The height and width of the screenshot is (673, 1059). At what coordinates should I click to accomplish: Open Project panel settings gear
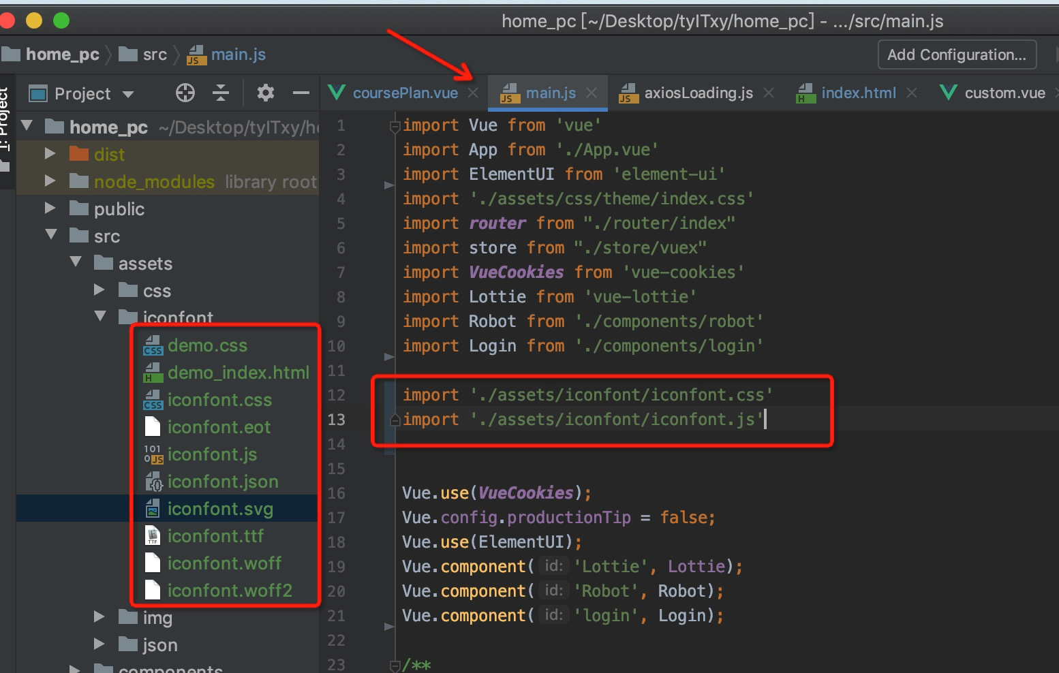[x=266, y=93]
